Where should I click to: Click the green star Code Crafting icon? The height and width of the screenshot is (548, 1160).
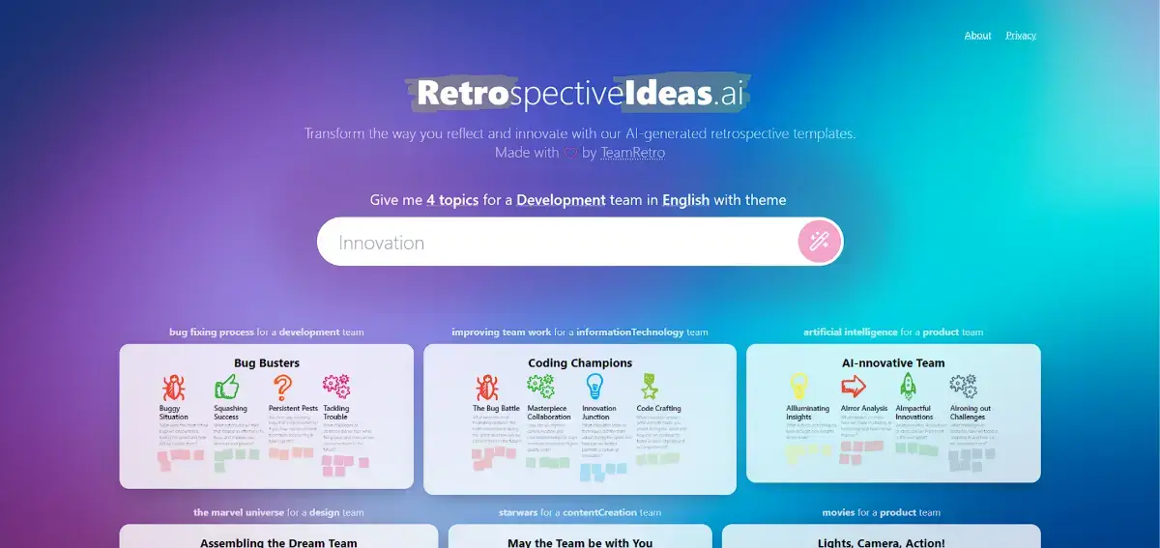[649, 388]
